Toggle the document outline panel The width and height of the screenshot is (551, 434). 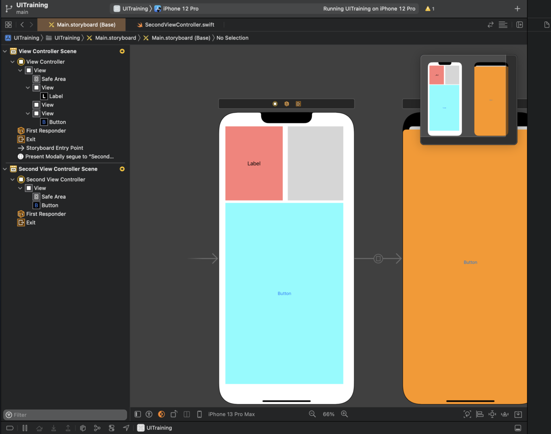pyautogui.click(x=138, y=414)
